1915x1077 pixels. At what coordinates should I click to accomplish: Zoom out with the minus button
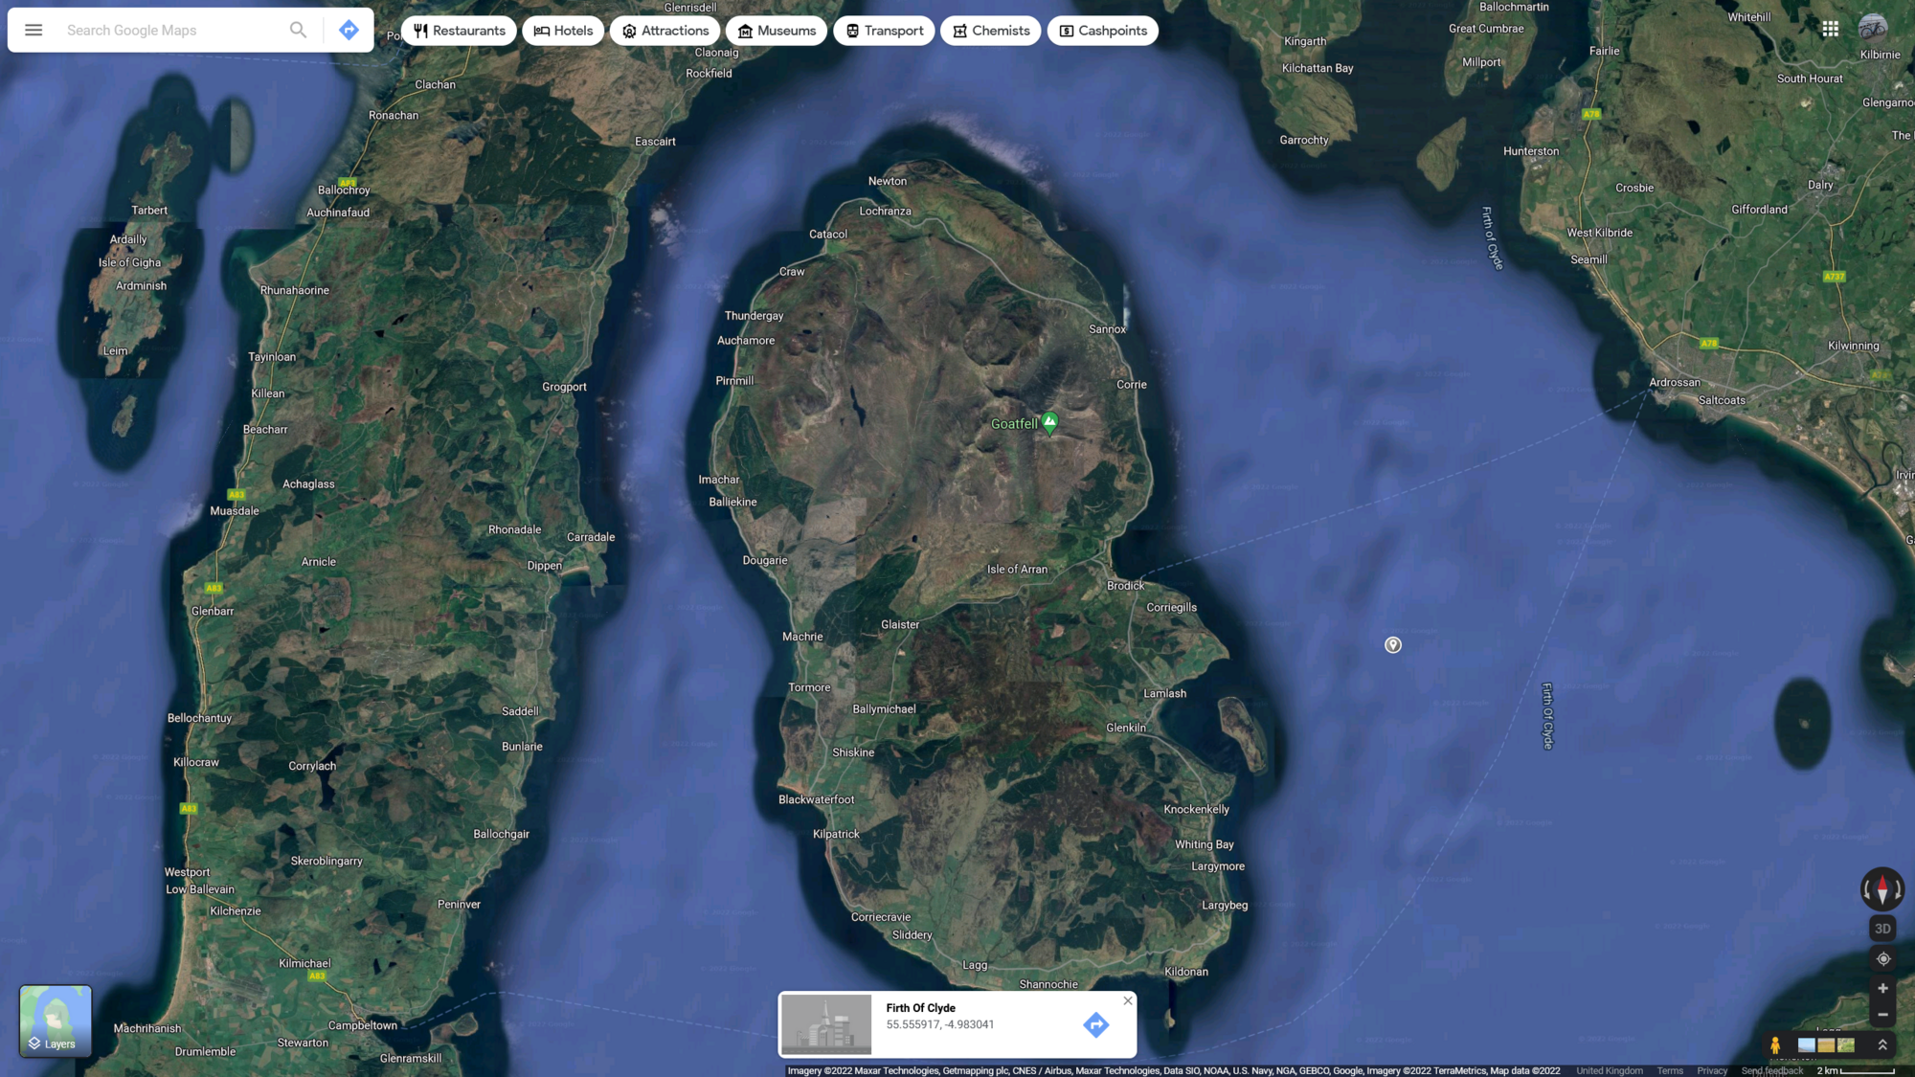(x=1882, y=1014)
